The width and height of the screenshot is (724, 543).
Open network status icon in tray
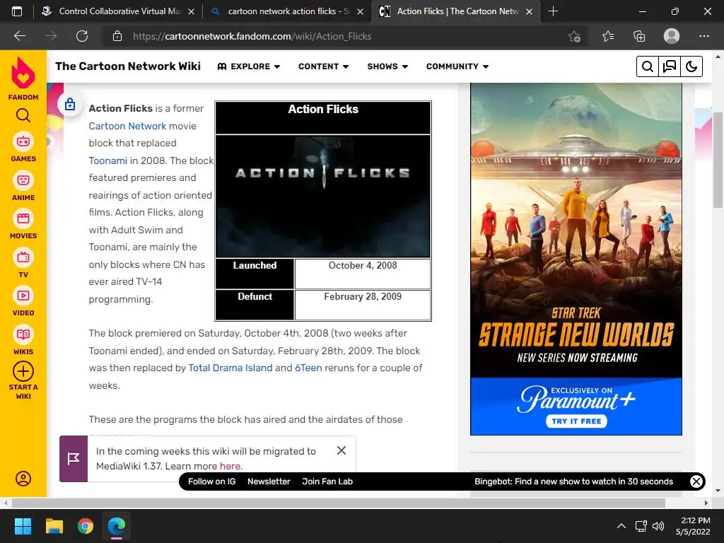point(641,526)
